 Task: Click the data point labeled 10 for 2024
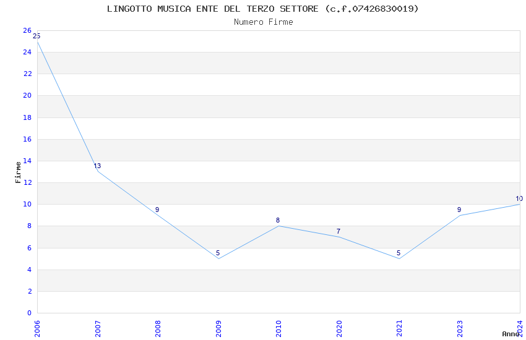519,198
